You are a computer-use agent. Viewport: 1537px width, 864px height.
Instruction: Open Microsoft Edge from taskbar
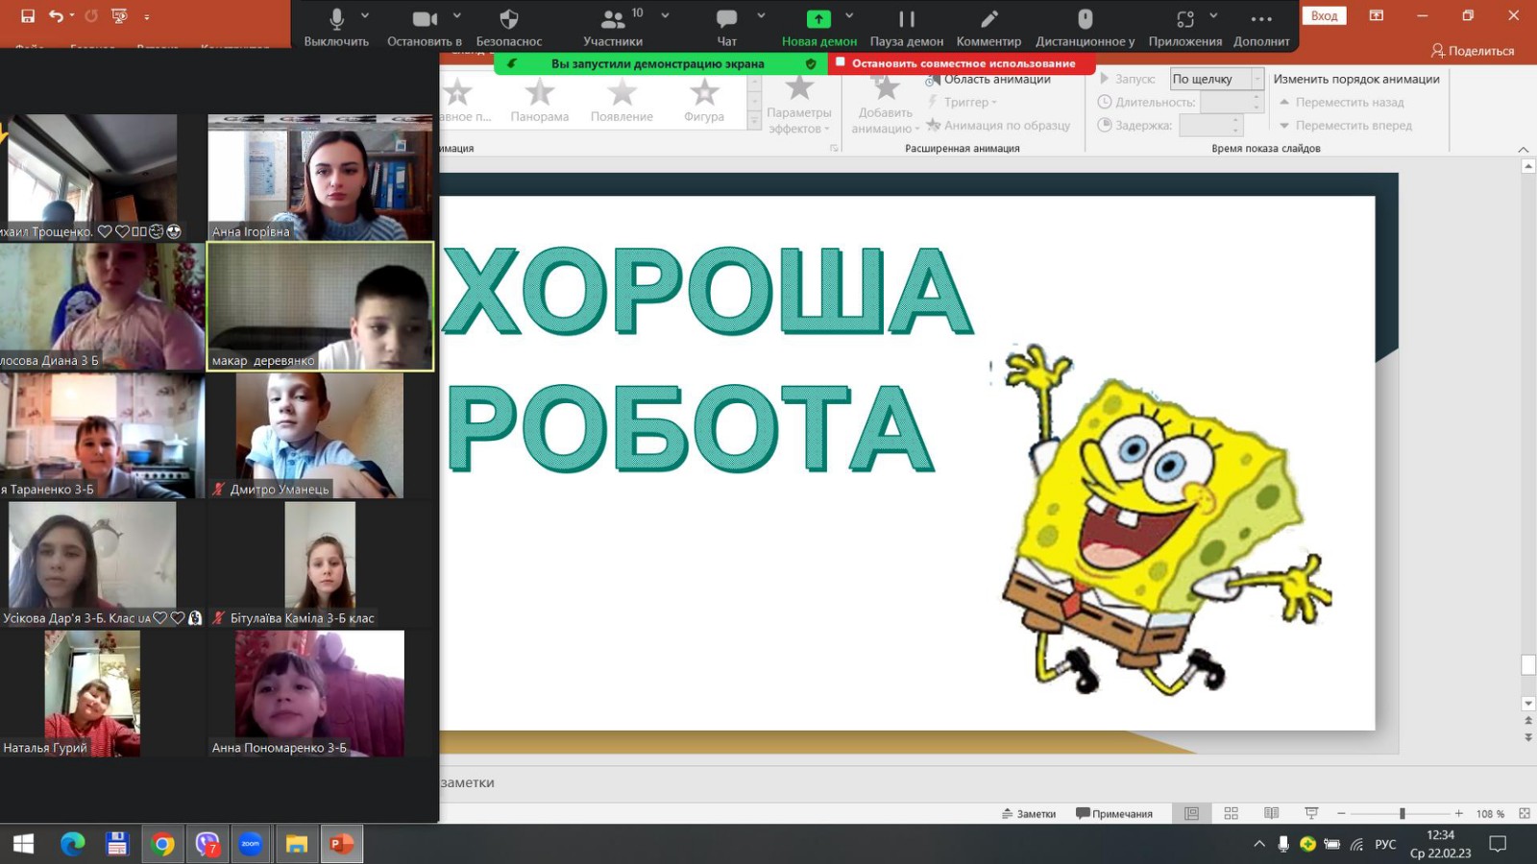point(72,844)
